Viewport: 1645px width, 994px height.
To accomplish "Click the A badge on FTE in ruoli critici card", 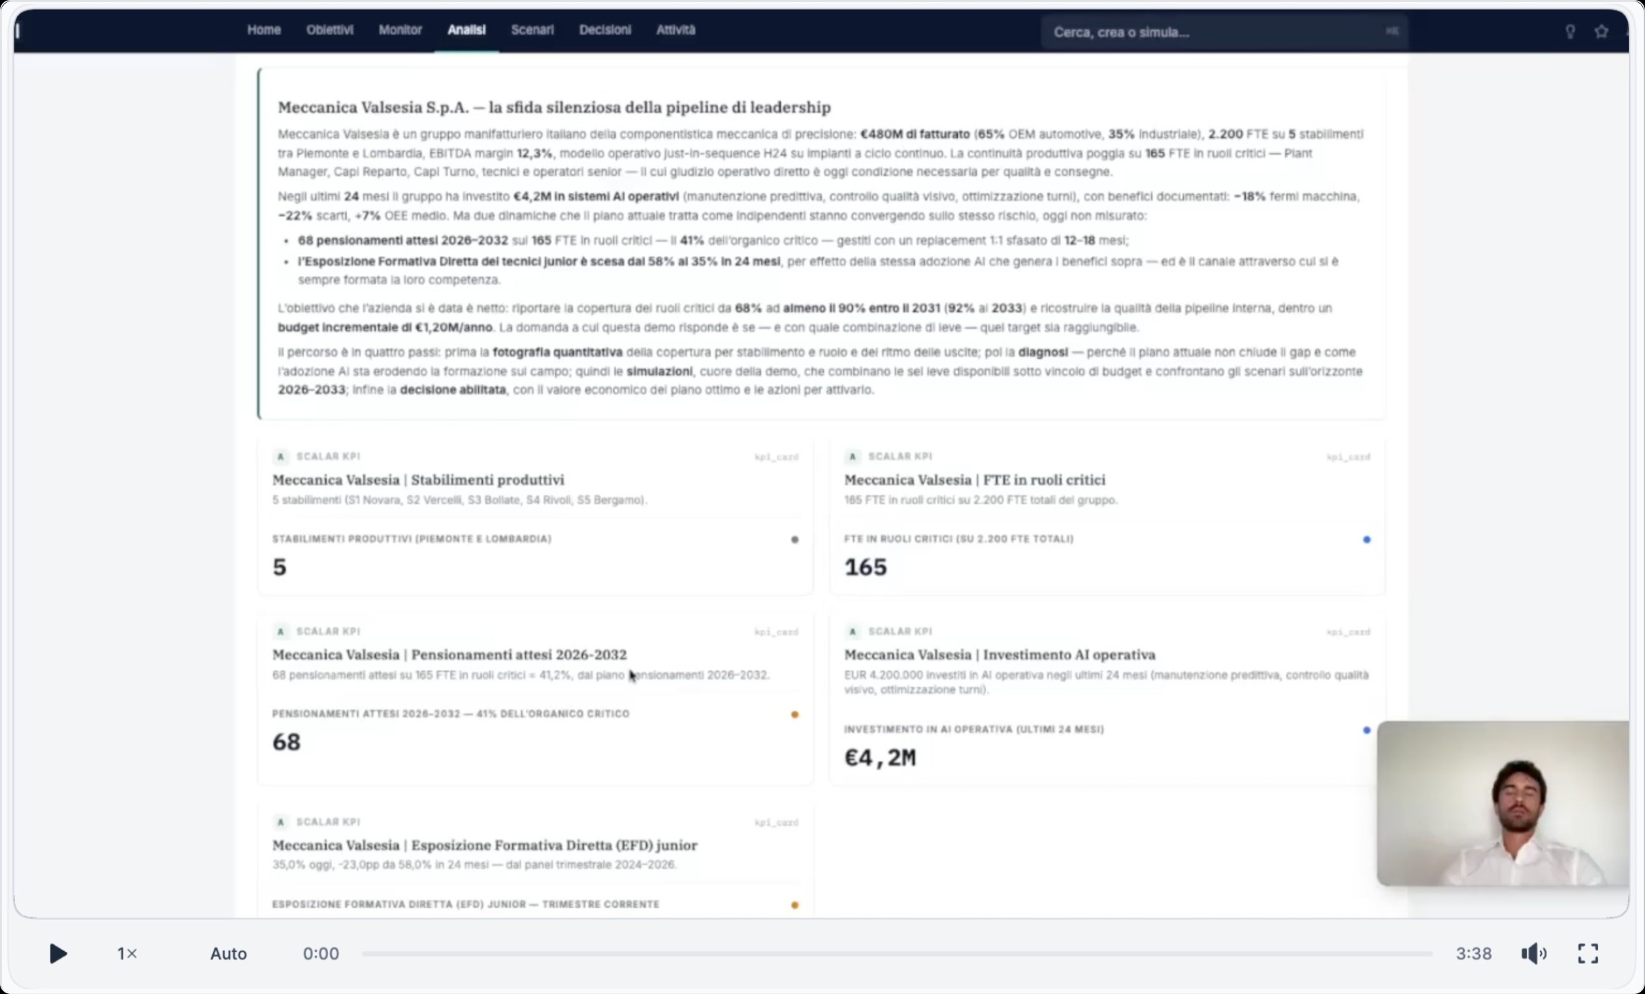I will [x=853, y=457].
